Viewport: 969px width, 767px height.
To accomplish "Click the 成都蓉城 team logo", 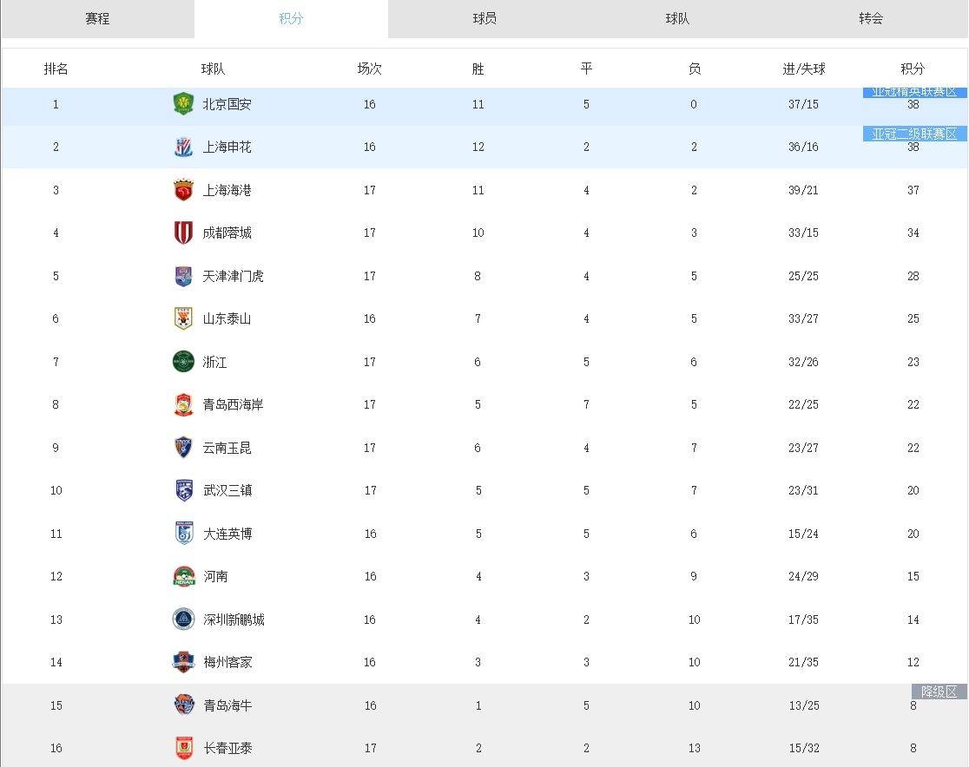I will [x=183, y=233].
